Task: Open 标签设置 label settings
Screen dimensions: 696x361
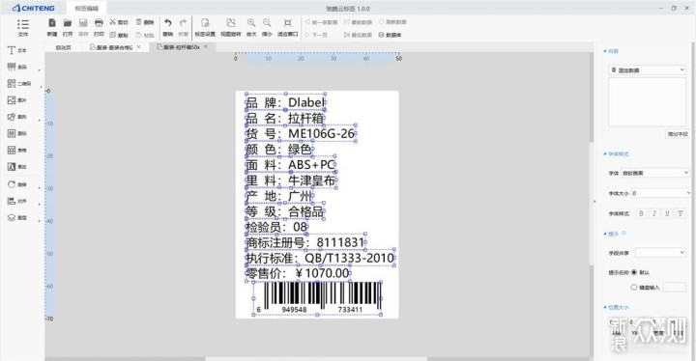Action: (205, 27)
